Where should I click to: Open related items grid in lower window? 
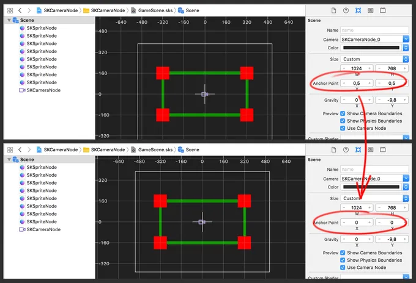click(x=10, y=149)
